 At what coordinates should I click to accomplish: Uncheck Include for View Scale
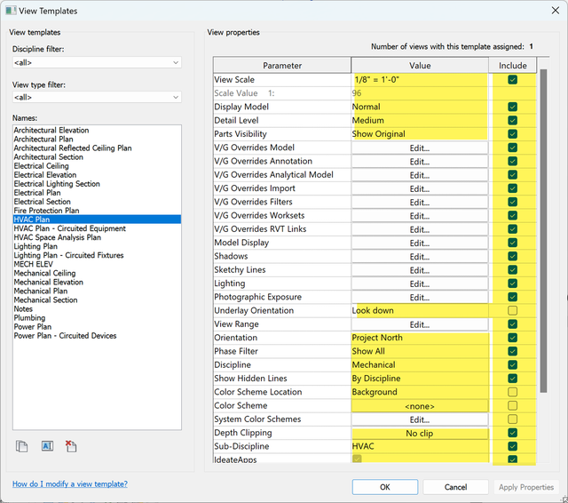[x=512, y=80]
